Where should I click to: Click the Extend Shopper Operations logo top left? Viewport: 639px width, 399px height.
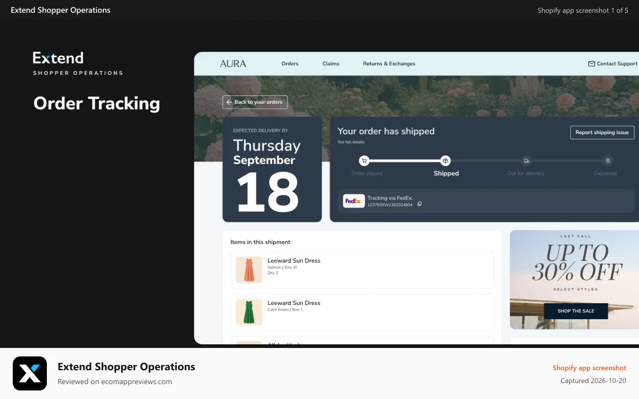point(78,63)
